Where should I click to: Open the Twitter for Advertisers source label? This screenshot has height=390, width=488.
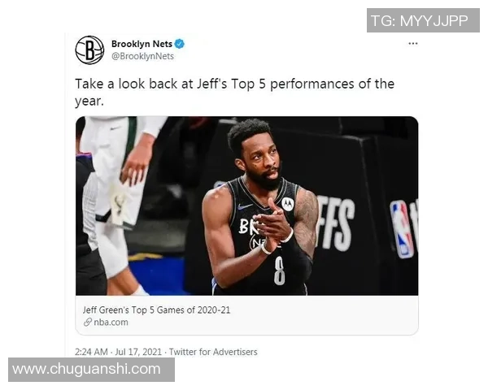coord(213,352)
